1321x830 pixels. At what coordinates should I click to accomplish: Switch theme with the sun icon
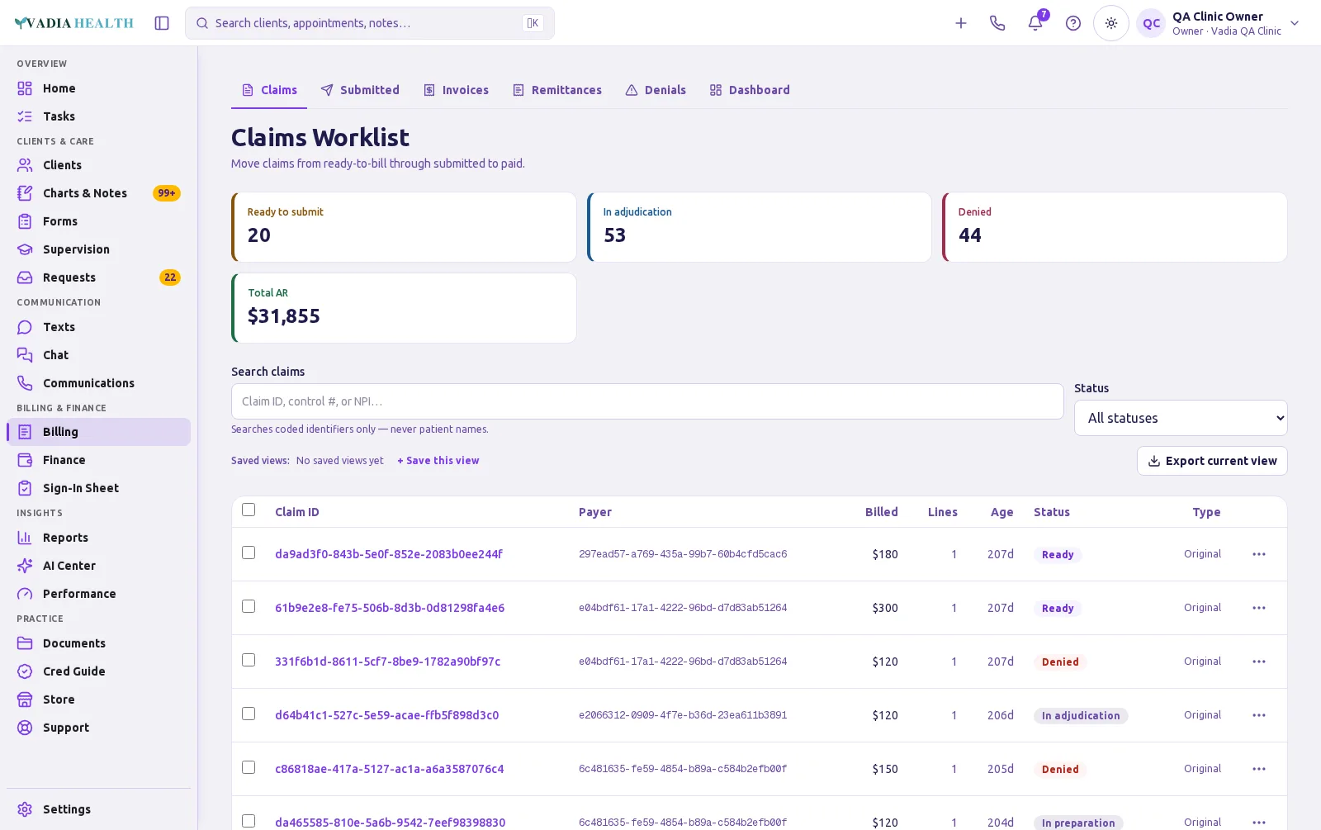(1111, 23)
